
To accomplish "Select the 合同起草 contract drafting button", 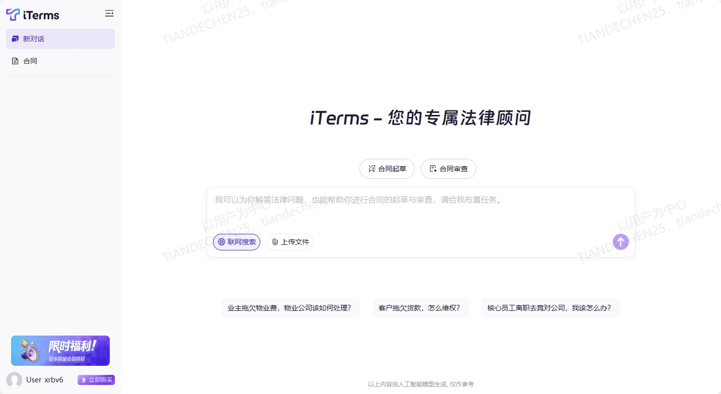I will click(387, 169).
